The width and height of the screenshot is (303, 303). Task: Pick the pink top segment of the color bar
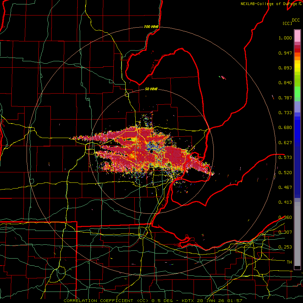point(297,36)
